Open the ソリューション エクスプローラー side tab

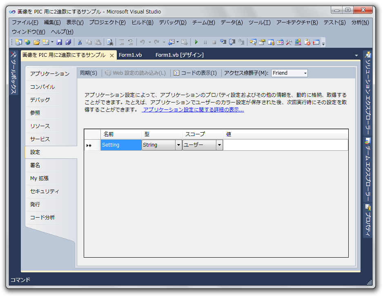[368, 93]
